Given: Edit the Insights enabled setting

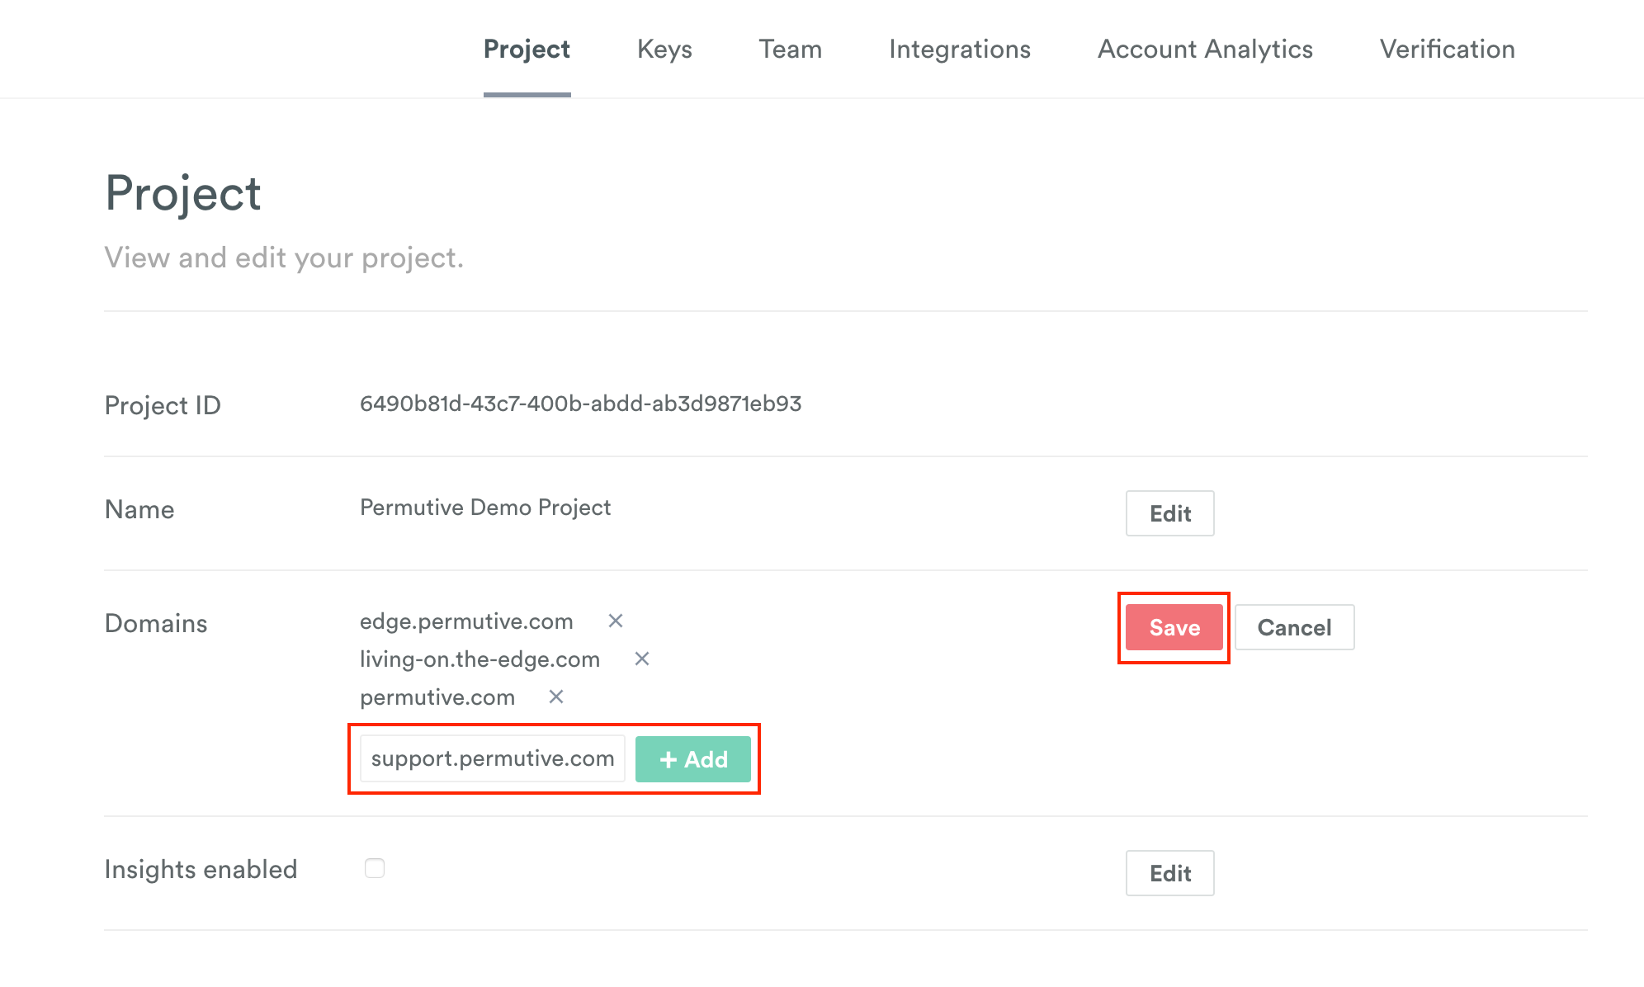Looking at the screenshot, I should pyautogui.click(x=1170, y=873).
